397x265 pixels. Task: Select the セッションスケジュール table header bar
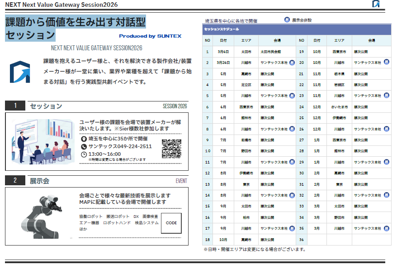click(x=296, y=29)
